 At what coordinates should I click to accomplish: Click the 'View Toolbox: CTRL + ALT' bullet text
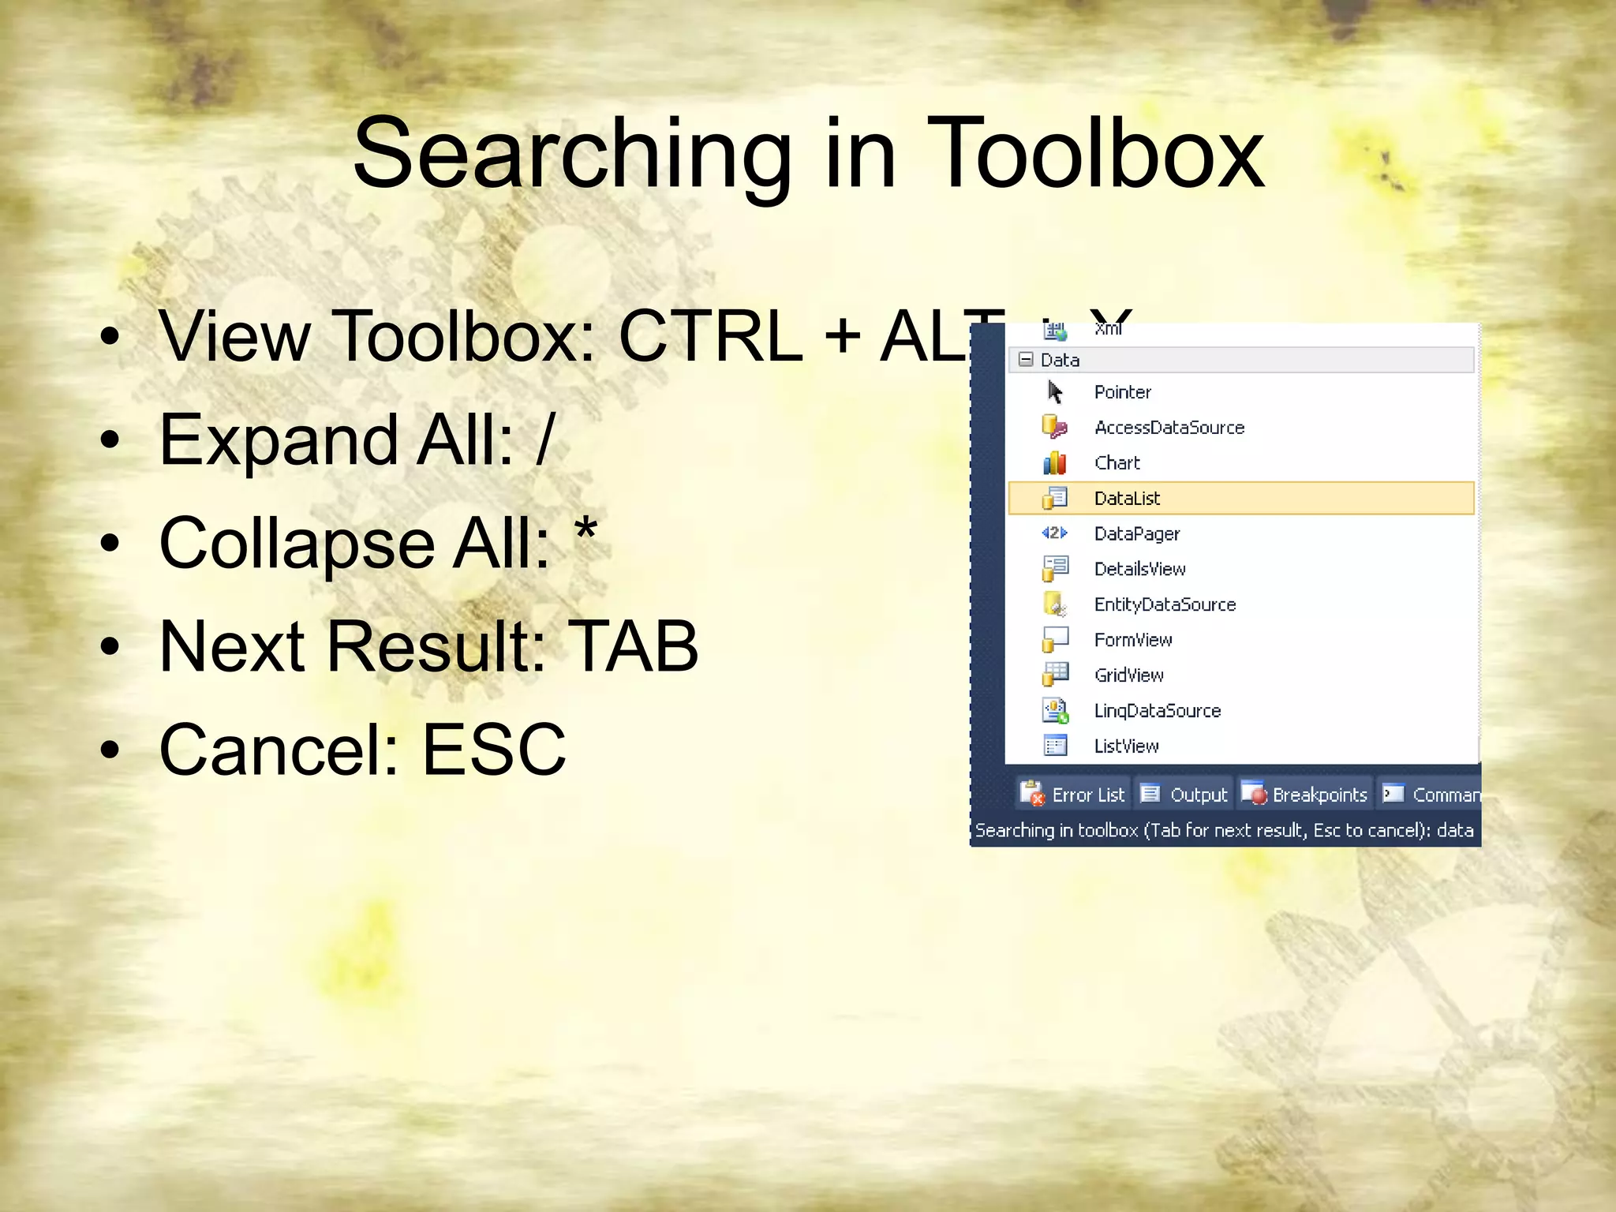click(582, 336)
